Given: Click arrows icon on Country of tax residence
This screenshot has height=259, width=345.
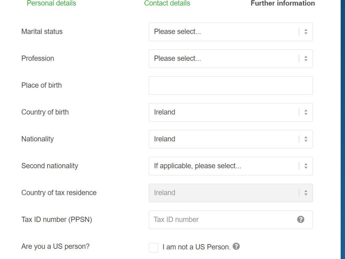Looking at the screenshot, I should pos(306,193).
